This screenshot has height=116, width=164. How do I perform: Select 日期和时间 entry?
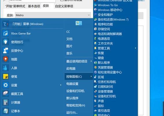coord(105,87)
